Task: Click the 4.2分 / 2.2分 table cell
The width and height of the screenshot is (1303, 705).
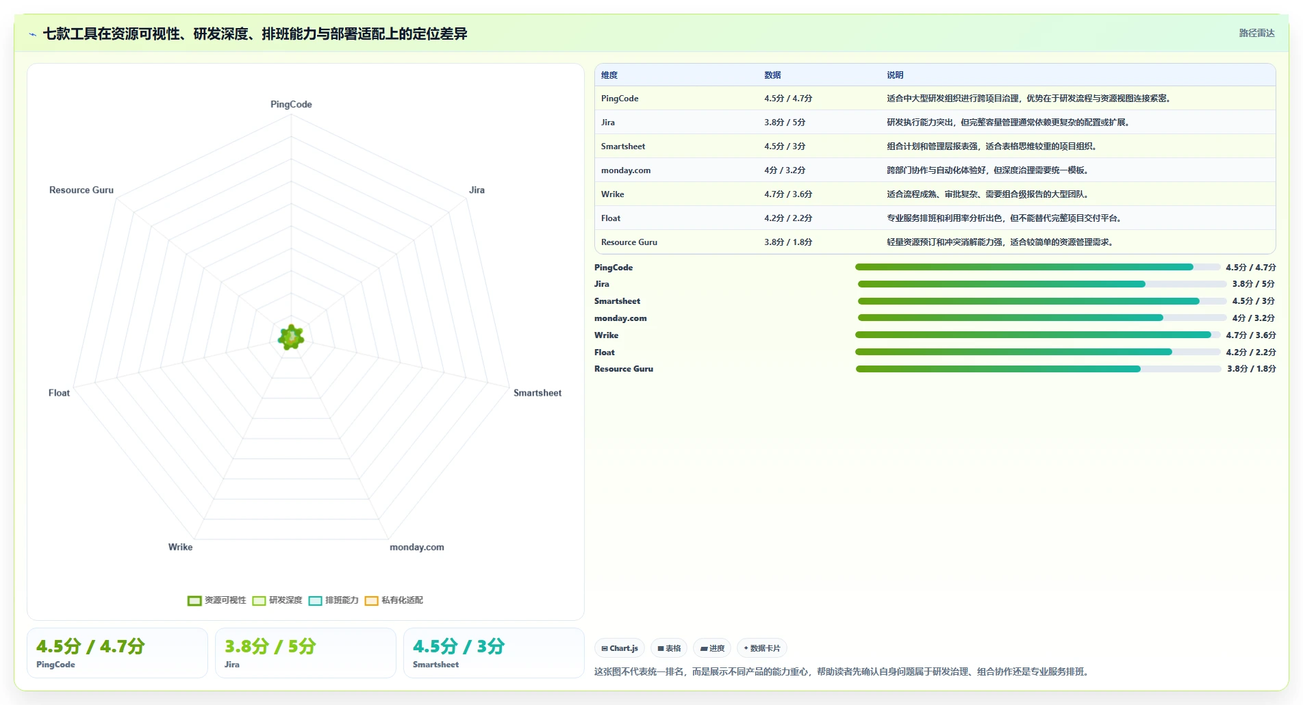Action: [x=788, y=218]
